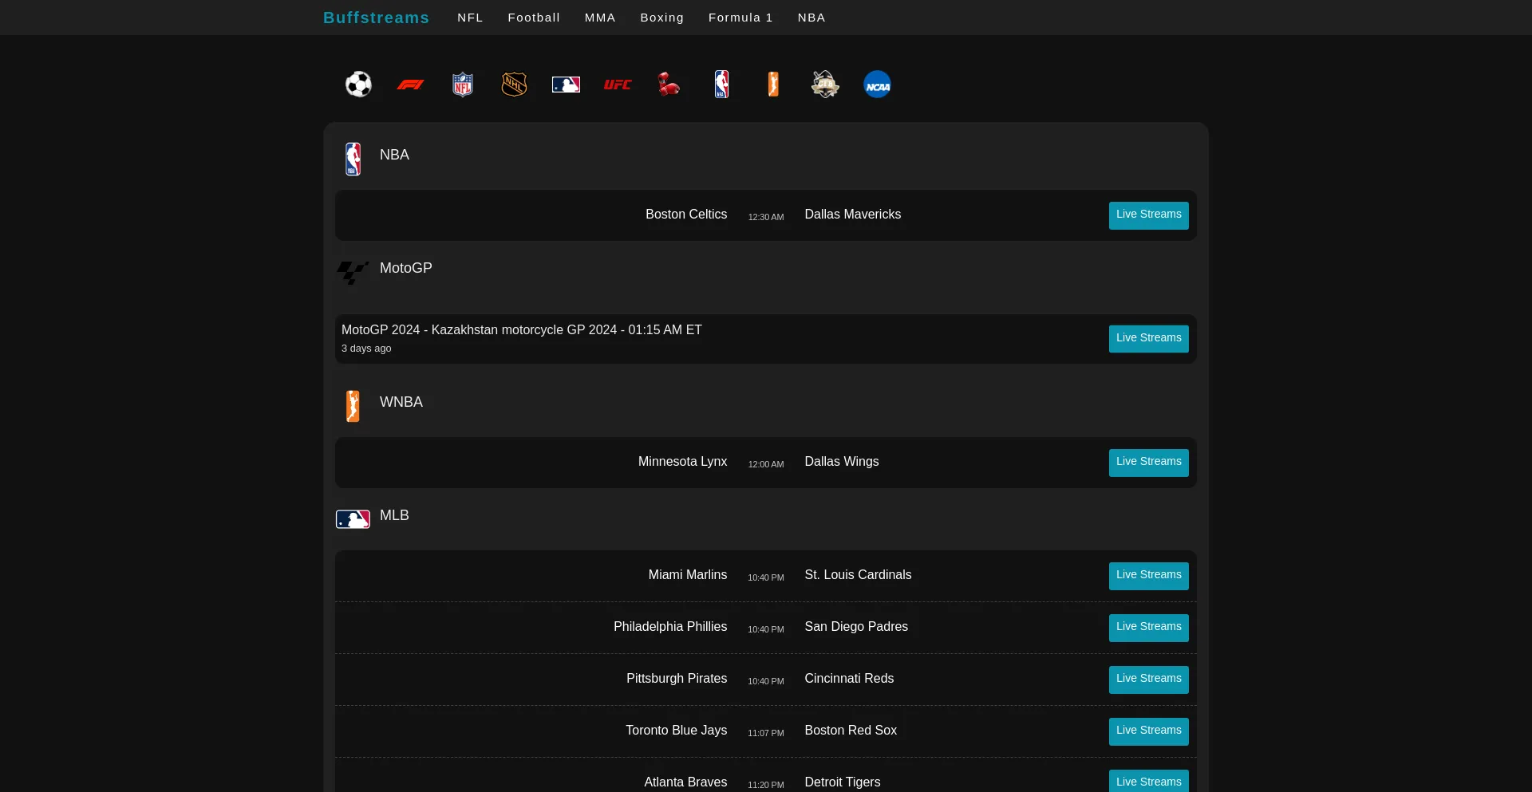This screenshot has height=792, width=1532.
Task: Click the Detroit Tigers team name
Action: [x=843, y=782]
